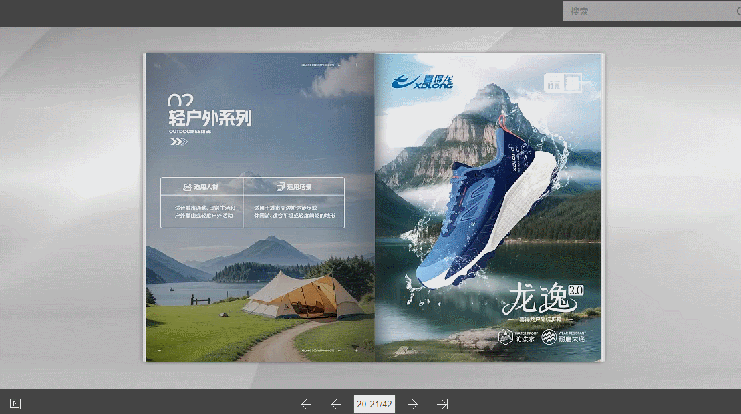The width and height of the screenshot is (741, 414).
Task: Click the 适用场景 header with layers icon
Action: tap(294, 187)
